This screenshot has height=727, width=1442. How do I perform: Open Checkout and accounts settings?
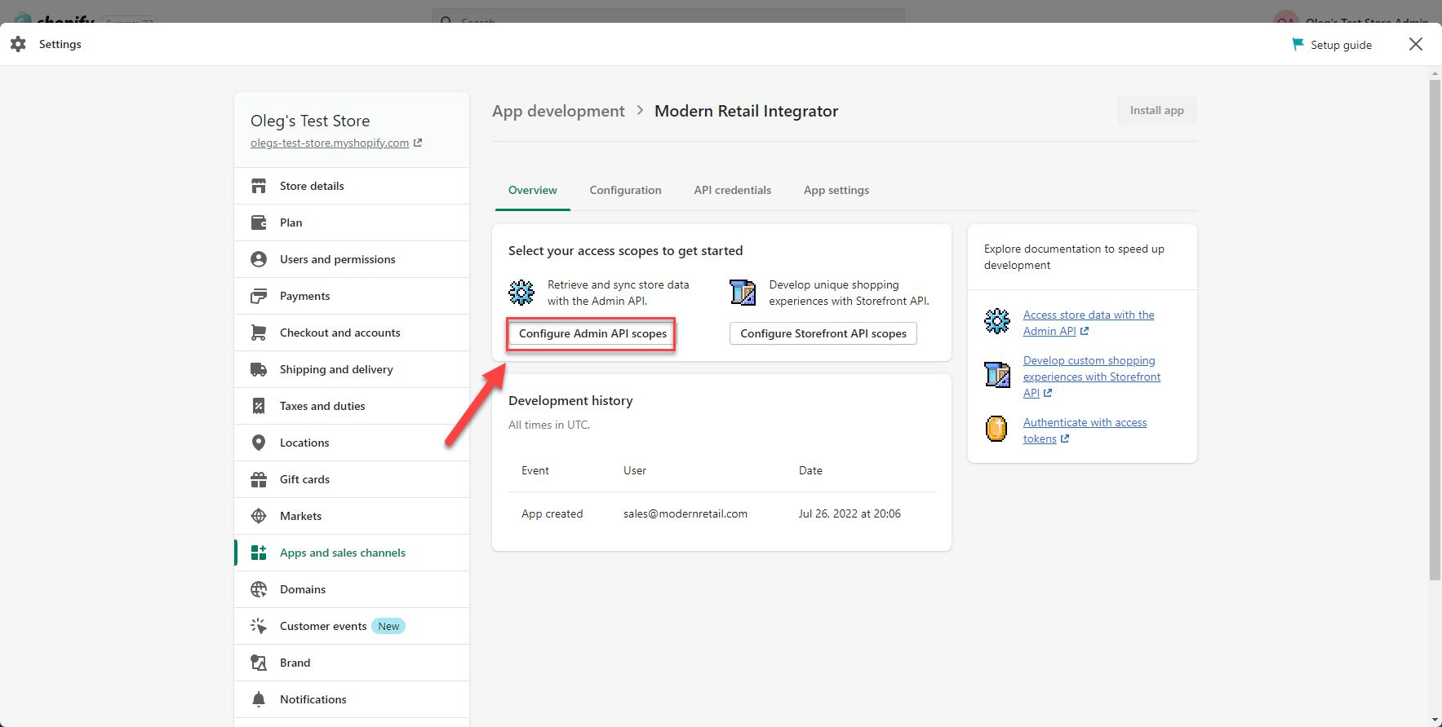(352, 333)
